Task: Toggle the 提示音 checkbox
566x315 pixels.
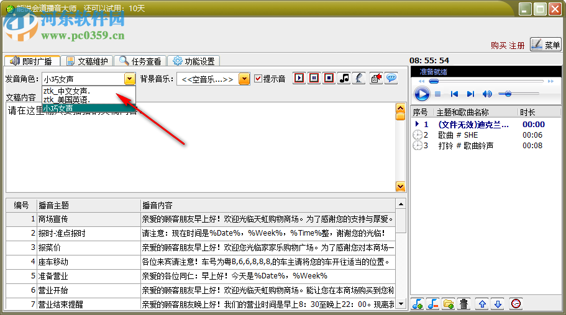Action: coord(258,79)
